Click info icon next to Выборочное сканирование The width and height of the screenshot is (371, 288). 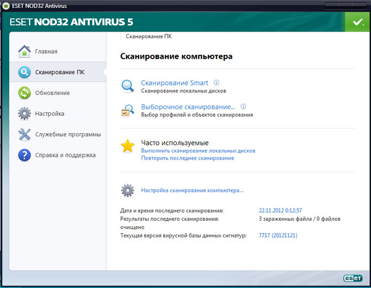pos(243,107)
